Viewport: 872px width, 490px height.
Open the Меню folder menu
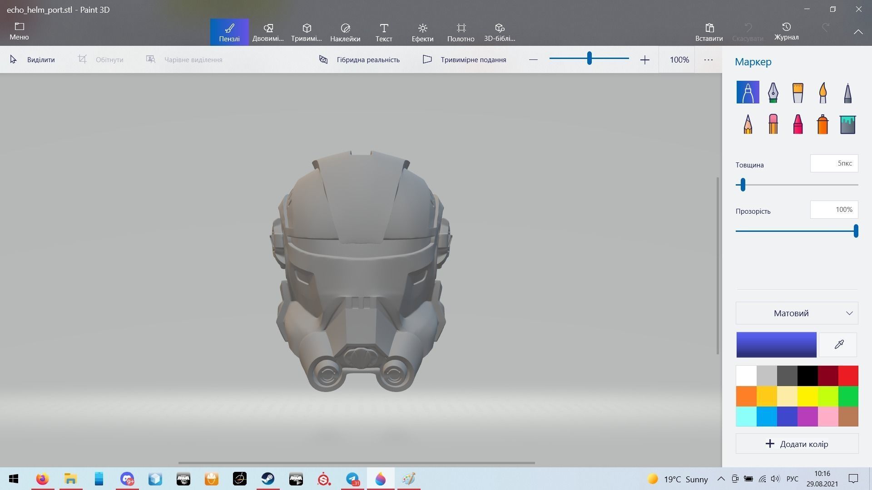19,31
